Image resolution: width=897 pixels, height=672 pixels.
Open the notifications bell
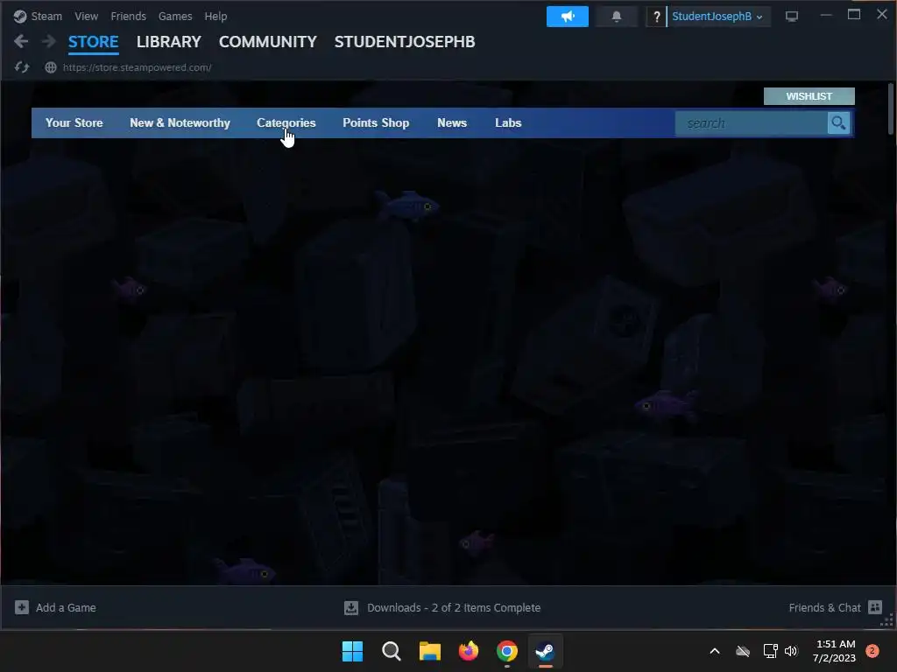click(x=616, y=17)
